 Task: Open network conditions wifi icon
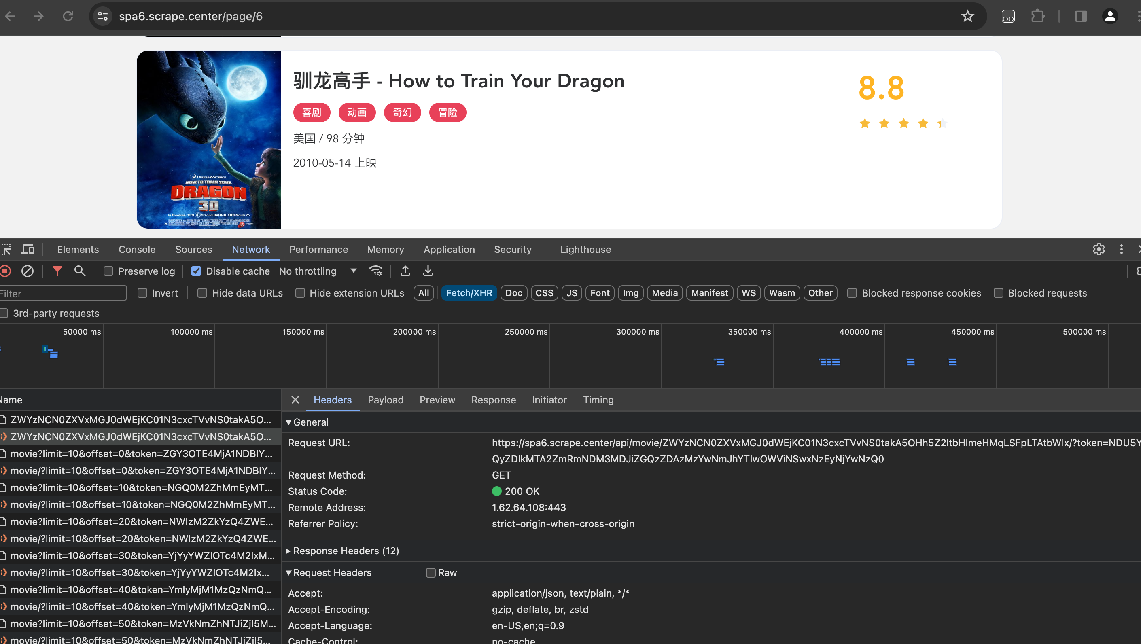pyautogui.click(x=375, y=271)
